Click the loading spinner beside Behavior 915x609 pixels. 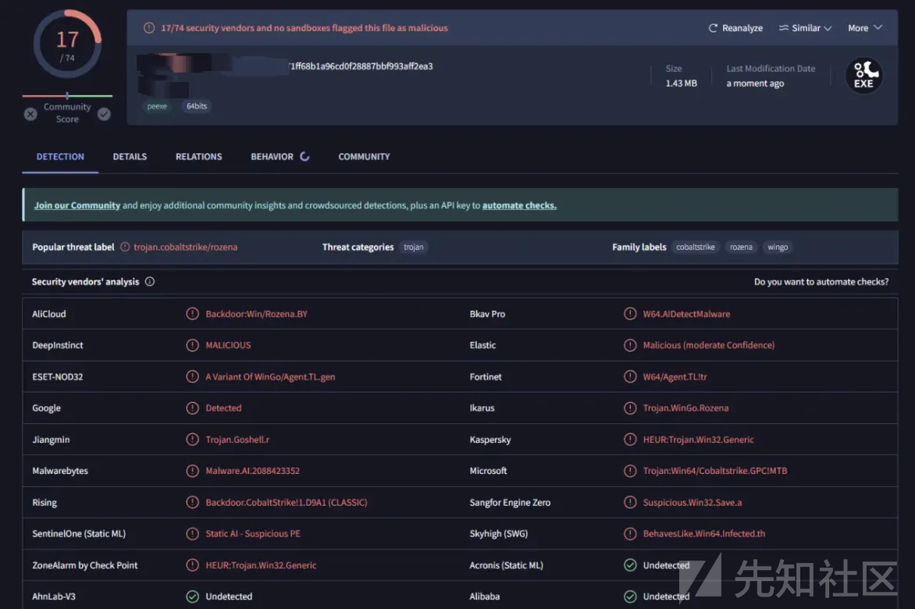[x=304, y=156]
